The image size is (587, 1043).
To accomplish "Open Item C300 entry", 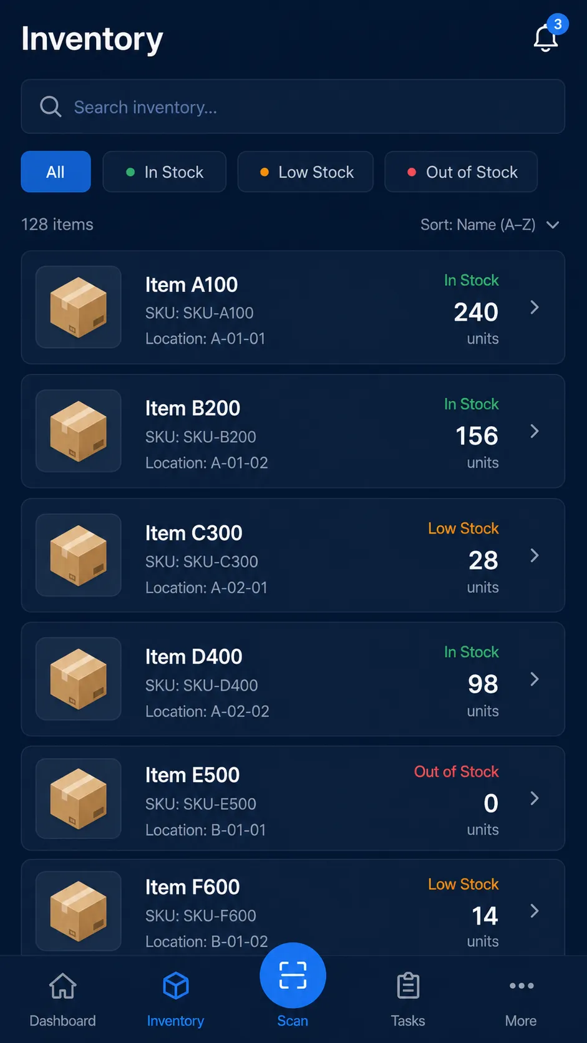I will point(293,555).
